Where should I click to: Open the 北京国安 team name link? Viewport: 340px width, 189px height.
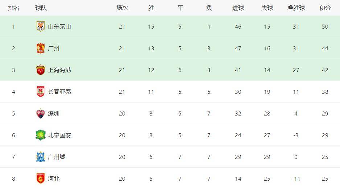[x=59, y=135]
